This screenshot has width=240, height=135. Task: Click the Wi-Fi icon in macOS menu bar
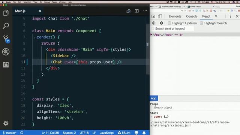click(x=199, y=2)
